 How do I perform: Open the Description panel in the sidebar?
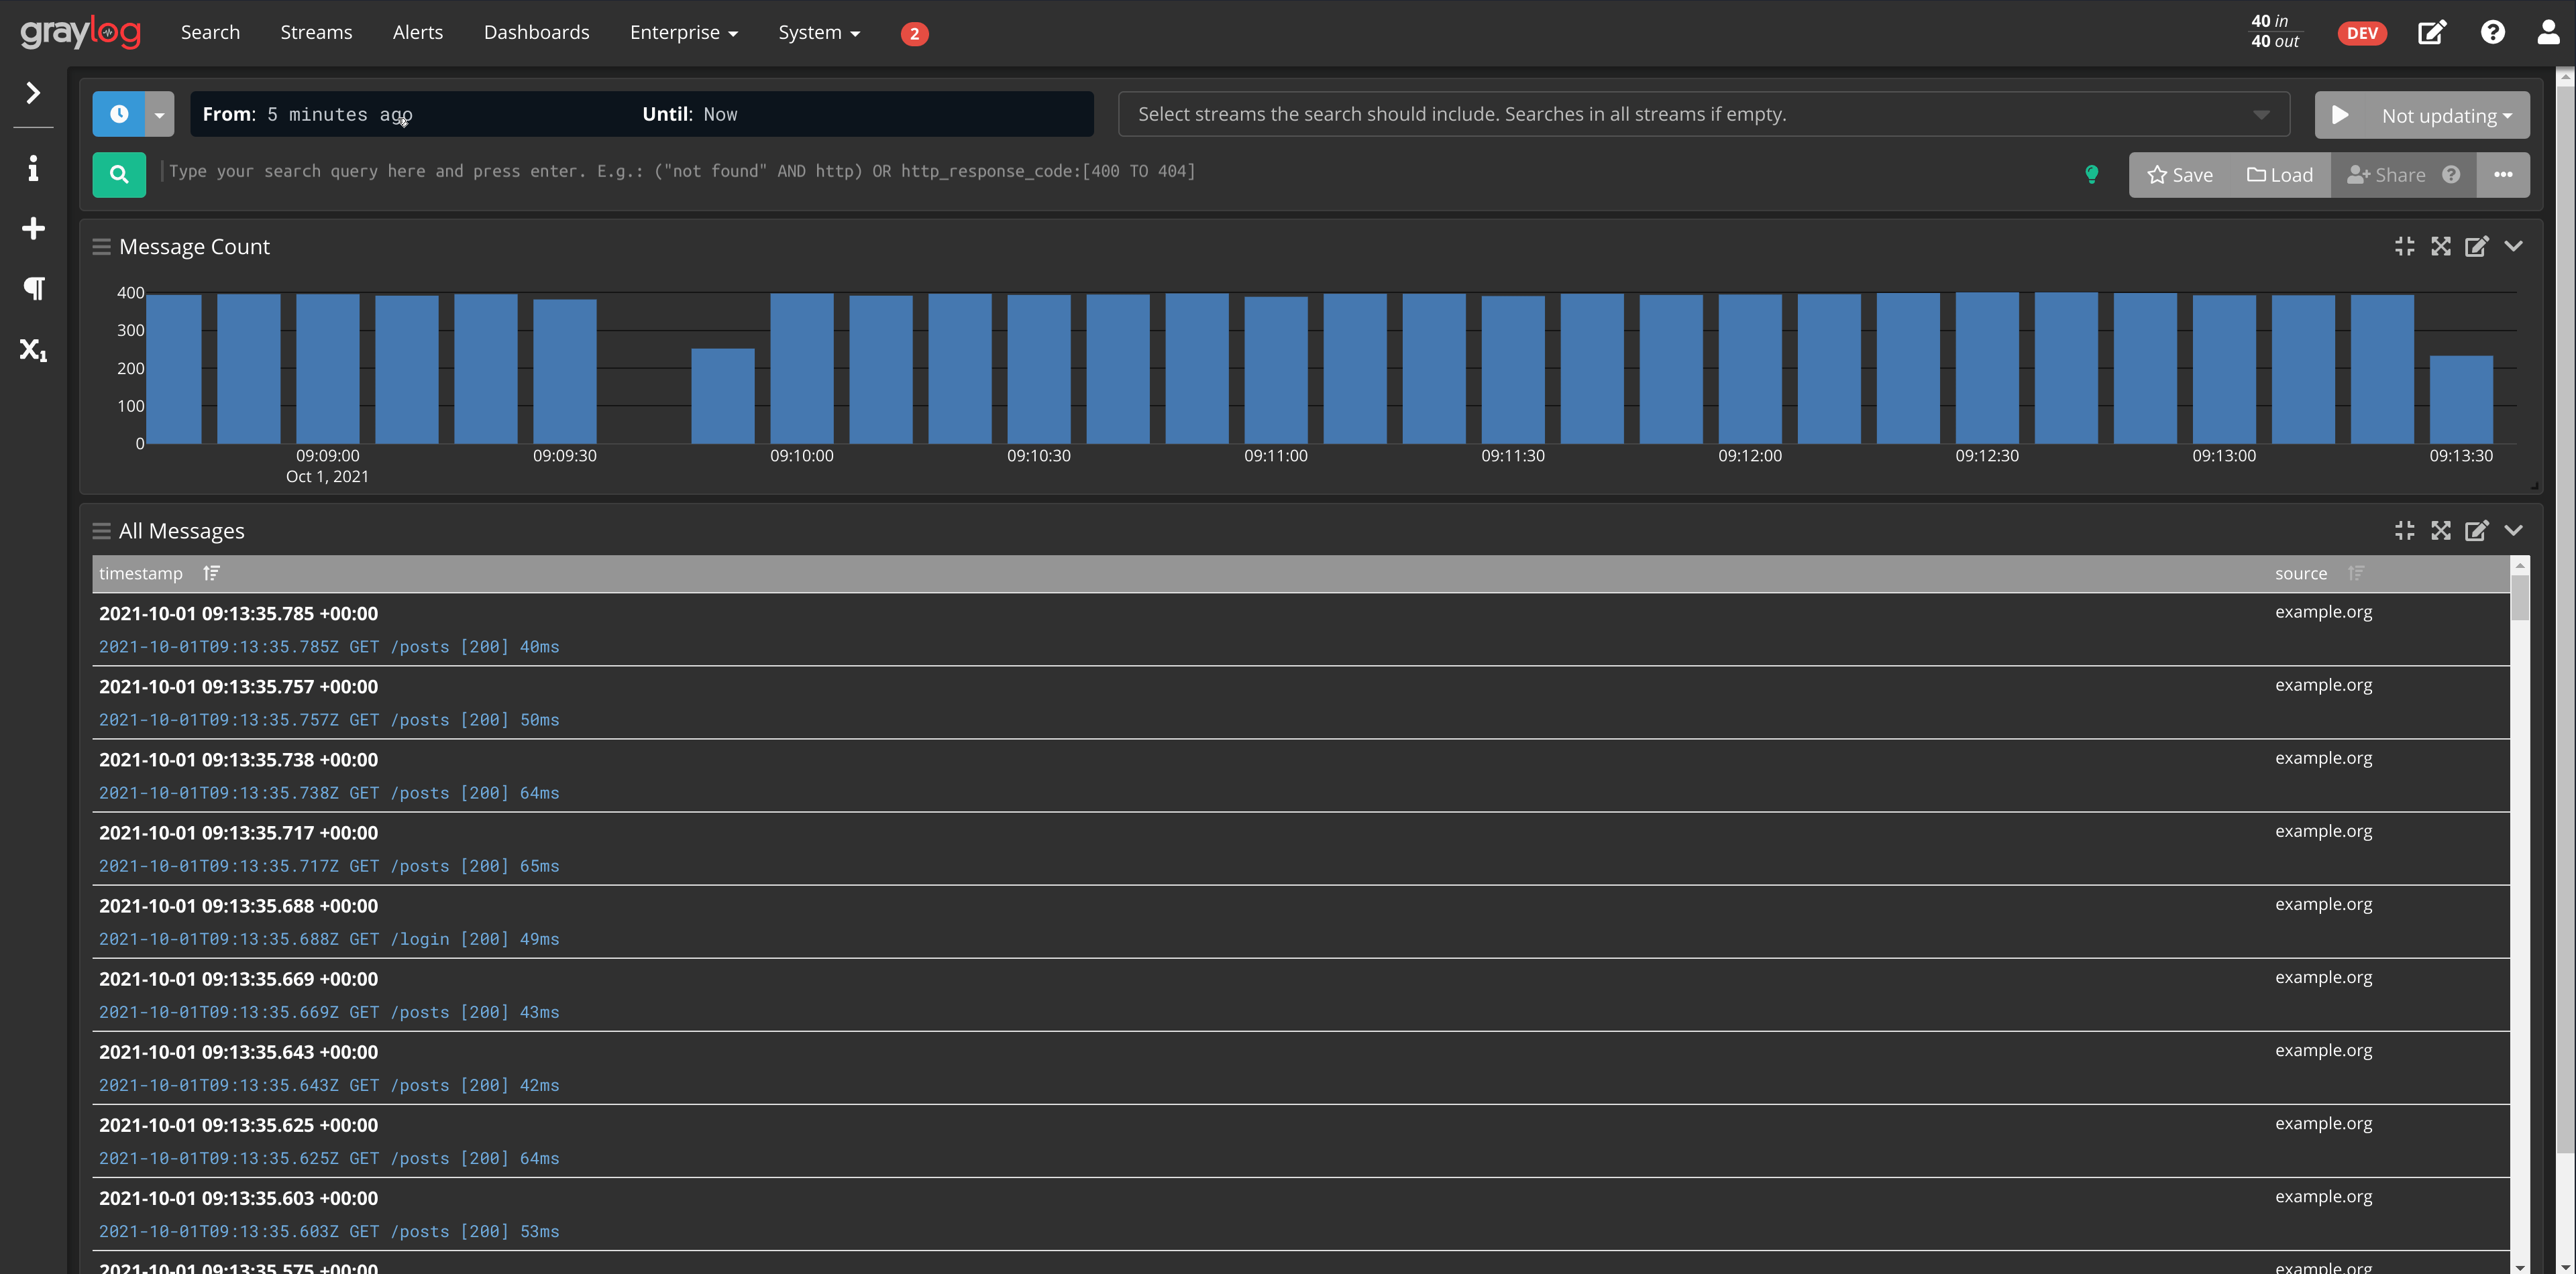pos(33,168)
